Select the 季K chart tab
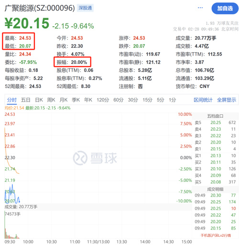 click(76, 100)
